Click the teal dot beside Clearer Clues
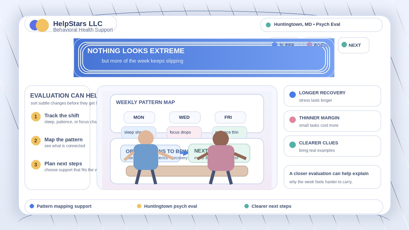This screenshot has width=409, height=230. pos(292,145)
